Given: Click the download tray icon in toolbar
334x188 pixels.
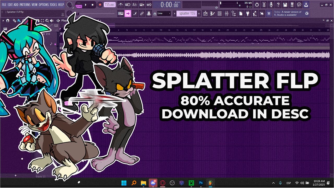Looking at the screenshot, I should click(x=306, y=5).
